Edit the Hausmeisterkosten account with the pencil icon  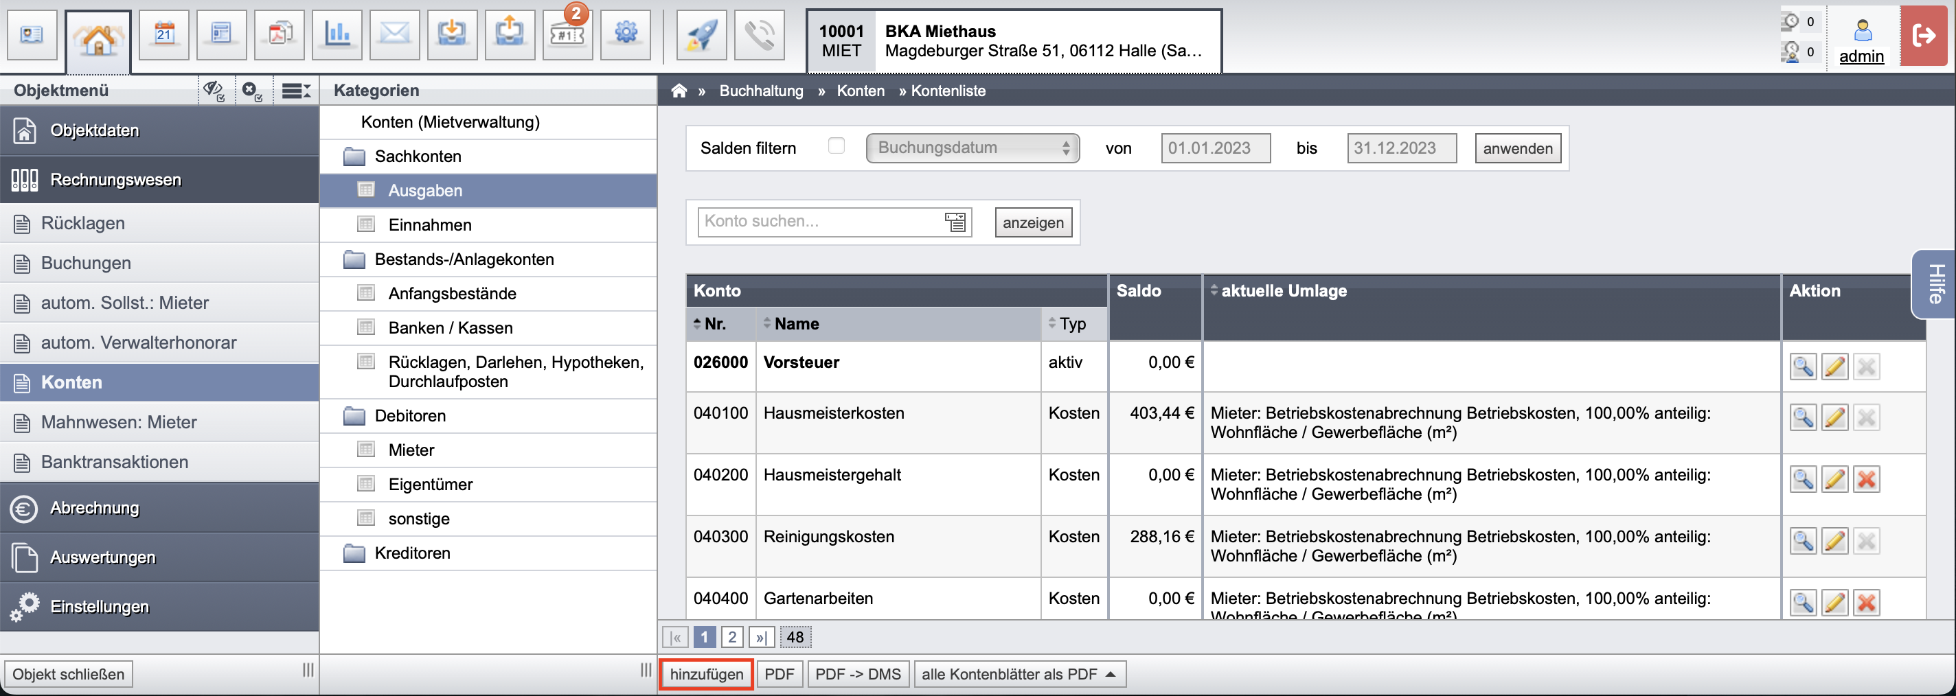point(1834,417)
